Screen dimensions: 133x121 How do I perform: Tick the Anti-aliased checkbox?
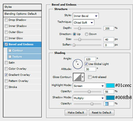(90, 77)
